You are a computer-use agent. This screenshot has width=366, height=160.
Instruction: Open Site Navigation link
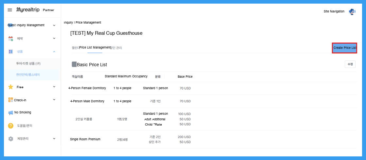point(334,11)
